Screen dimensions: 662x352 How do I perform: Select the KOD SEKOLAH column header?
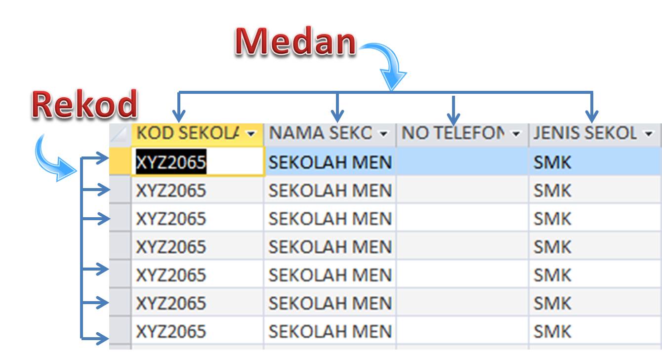pyautogui.click(x=193, y=133)
